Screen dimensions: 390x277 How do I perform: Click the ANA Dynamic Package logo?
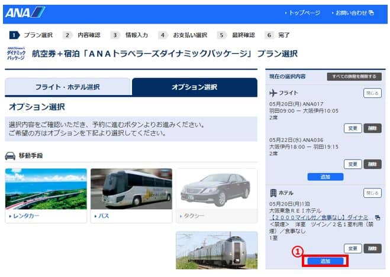click(x=16, y=54)
